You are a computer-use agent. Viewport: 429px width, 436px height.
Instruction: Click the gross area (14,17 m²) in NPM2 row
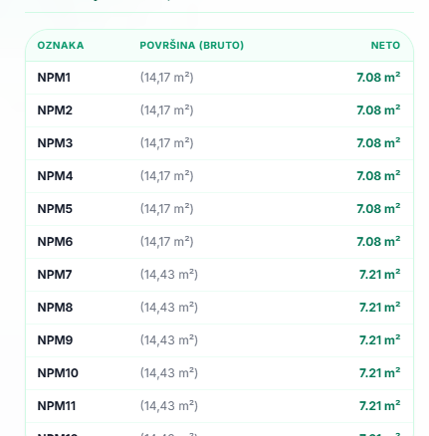(166, 110)
